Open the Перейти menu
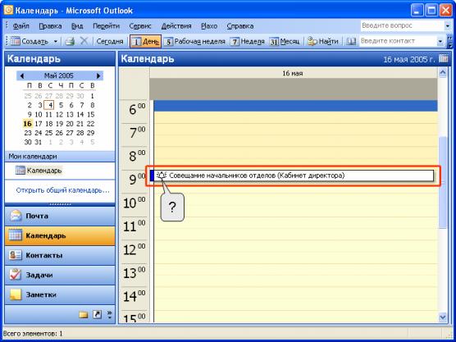Image resolution: width=456 pixels, height=342 pixels. click(106, 26)
